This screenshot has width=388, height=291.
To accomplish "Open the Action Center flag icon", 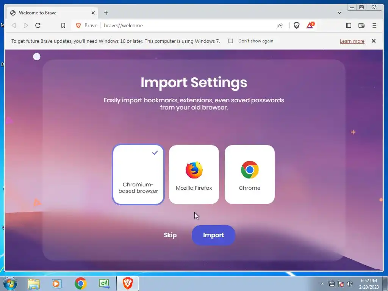I will (x=341, y=284).
